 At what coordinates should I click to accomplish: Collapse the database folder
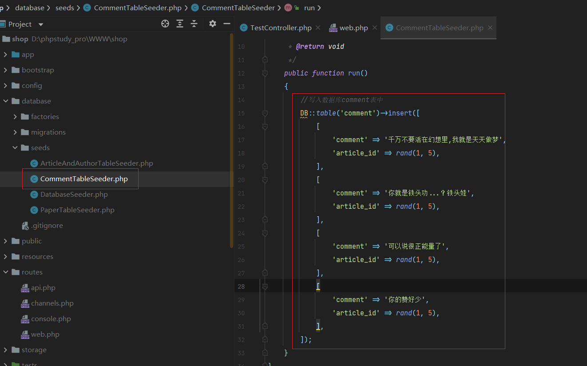coord(5,101)
